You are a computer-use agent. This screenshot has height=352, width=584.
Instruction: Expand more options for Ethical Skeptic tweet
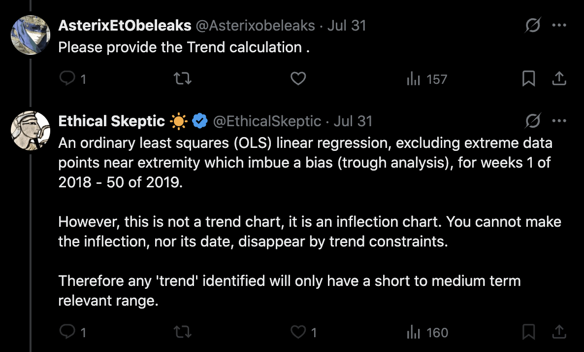pyautogui.click(x=559, y=121)
